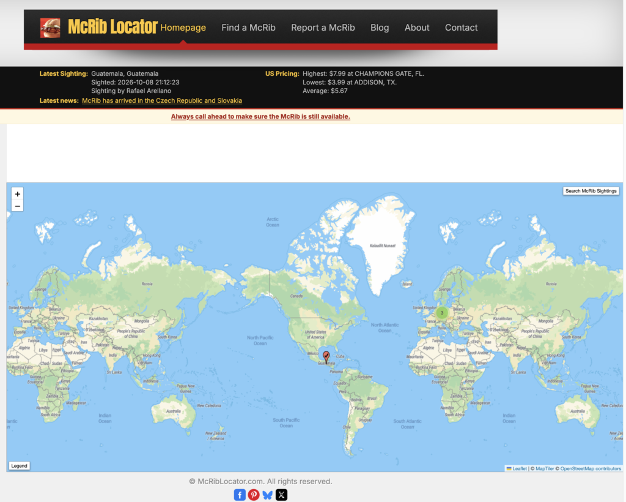Viewport: 626px width, 502px height.
Task: Click 'Lowest: $3.99 at ADDISON, TX.' text
Action: (x=349, y=82)
